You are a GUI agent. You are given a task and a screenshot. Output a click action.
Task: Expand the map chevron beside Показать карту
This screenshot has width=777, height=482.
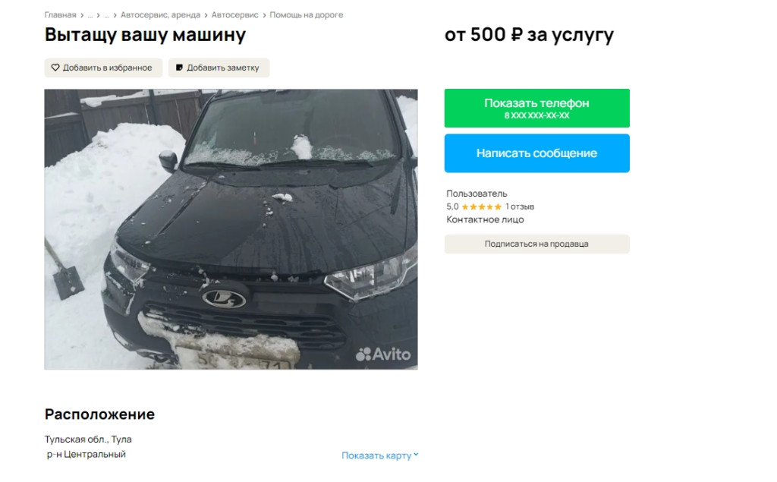click(417, 454)
